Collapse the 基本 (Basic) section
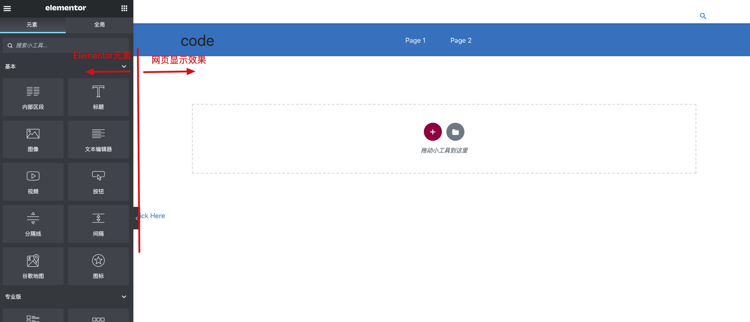The width and height of the screenshot is (750, 322). [124, 67]
